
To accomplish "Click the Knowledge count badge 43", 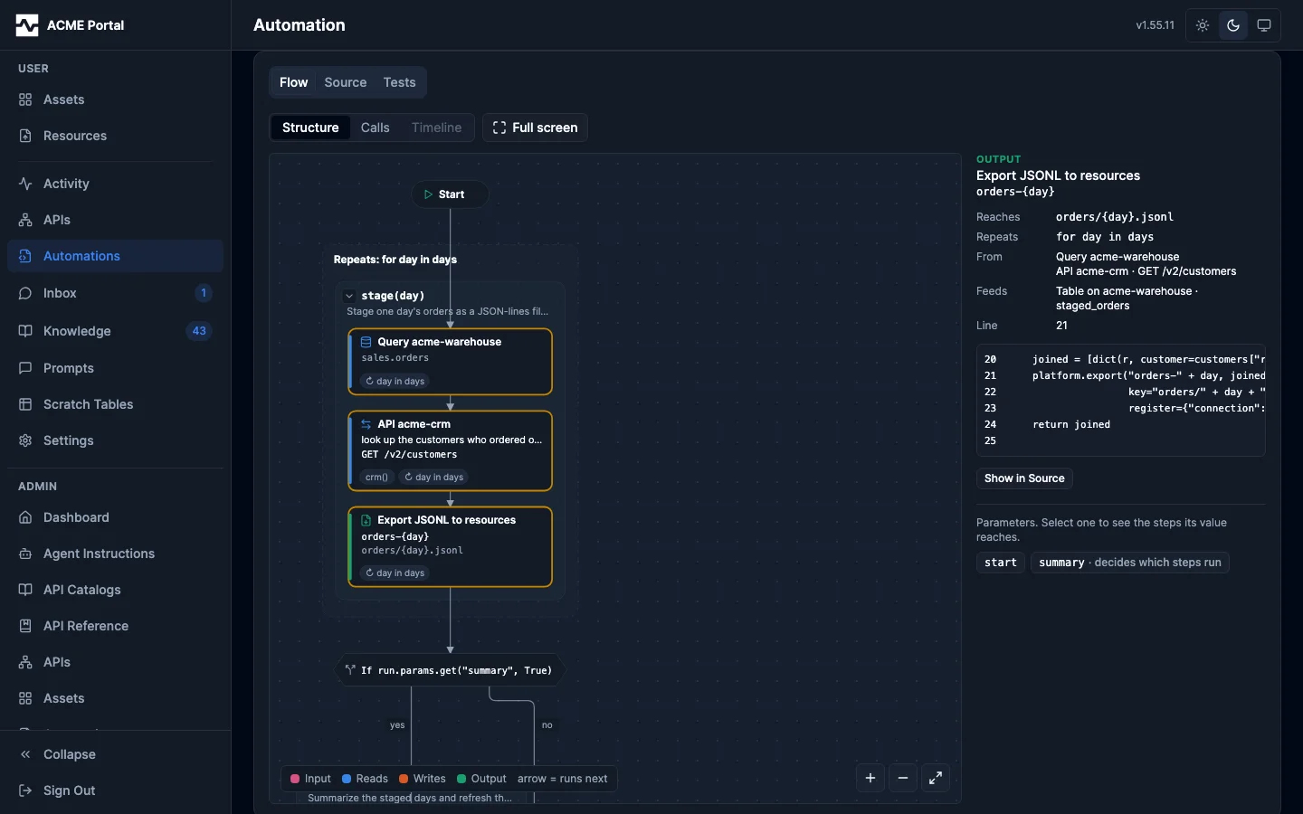I will tap(199, 331).
